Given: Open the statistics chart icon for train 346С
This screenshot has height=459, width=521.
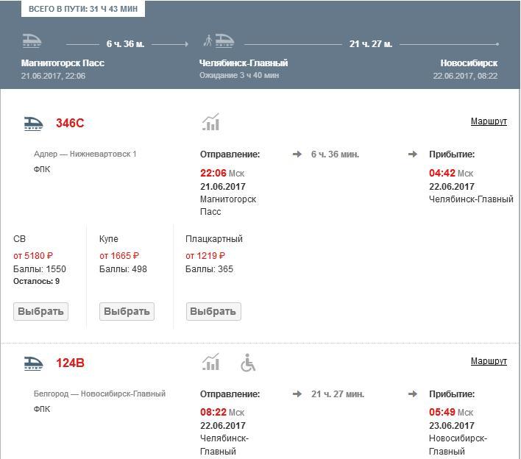Looking at the screenshot, I should [211, 122].
